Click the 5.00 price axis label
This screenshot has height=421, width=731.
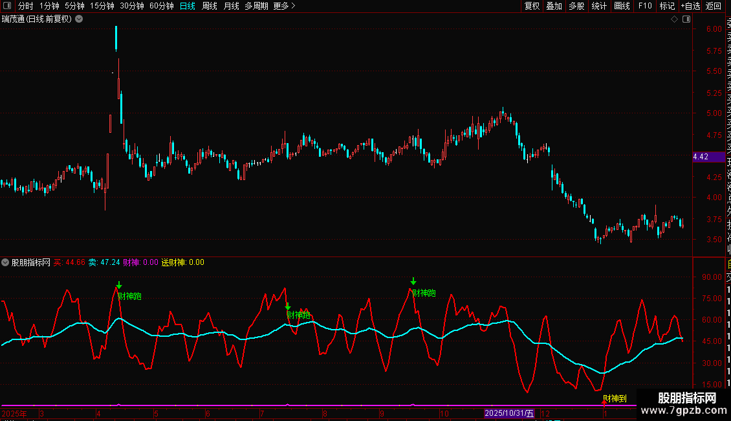click(x=714, y=113)
